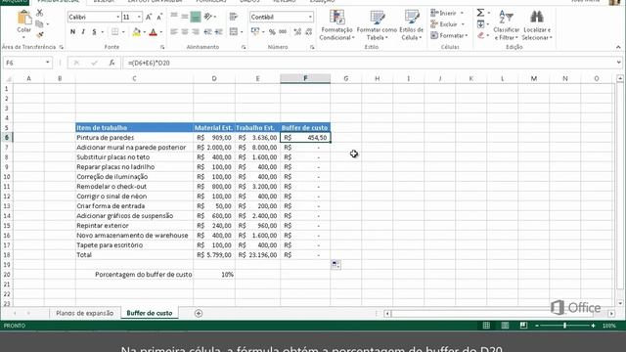Apply percent style format
626x352 pixels.
coord(272,32)
